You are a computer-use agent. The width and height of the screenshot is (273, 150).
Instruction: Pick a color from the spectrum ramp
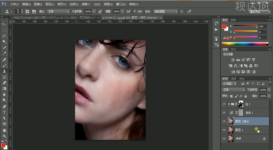click(x=245, y=44)
